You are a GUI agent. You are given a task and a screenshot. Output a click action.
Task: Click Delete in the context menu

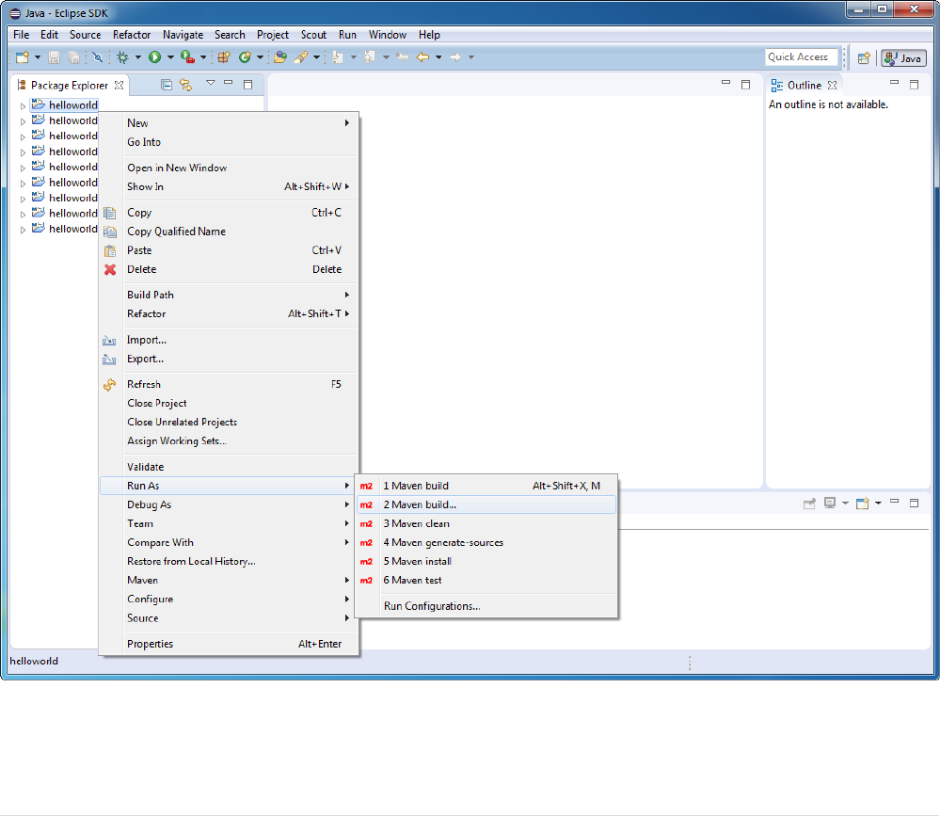[229, 269]
